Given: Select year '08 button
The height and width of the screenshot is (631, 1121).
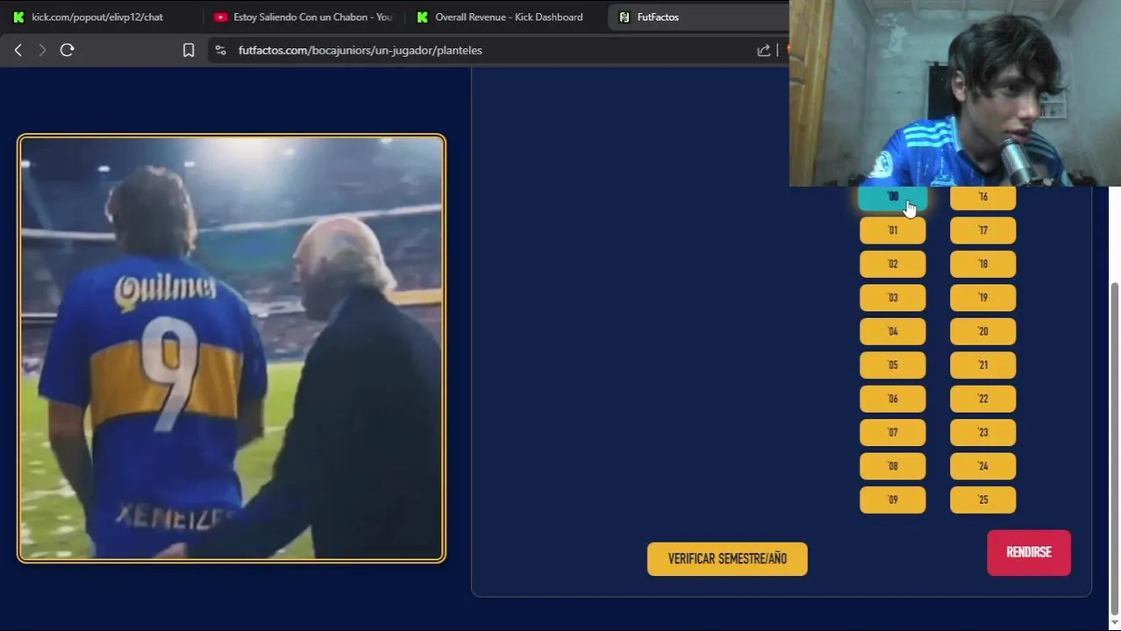Looking at the screenshot, I should click(x=892, y=466).
